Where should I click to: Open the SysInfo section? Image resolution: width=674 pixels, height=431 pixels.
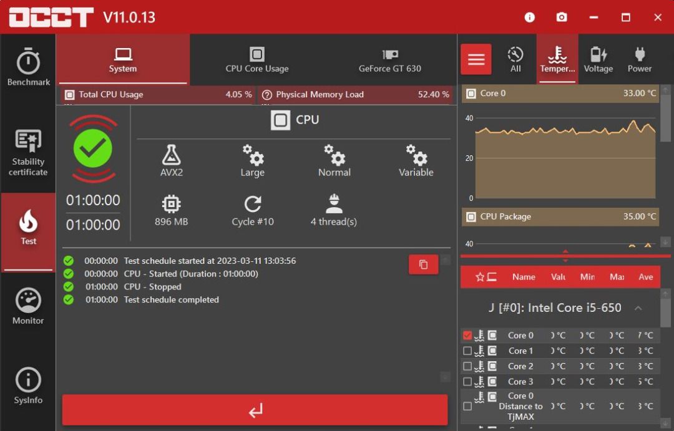(28, 385)
